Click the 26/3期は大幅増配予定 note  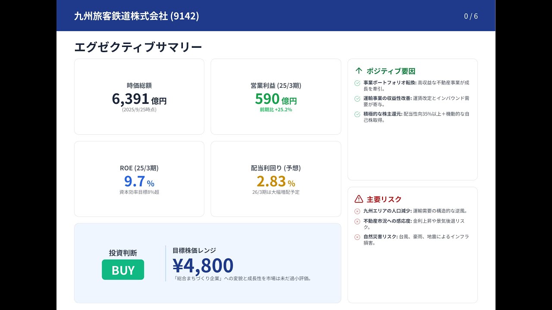(276, 192)
